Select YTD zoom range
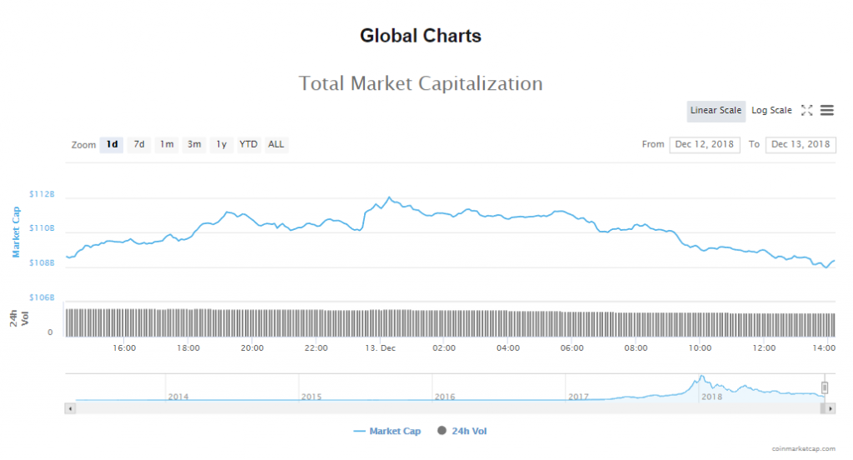Screen dimensions: 853x460 point(248,144)
